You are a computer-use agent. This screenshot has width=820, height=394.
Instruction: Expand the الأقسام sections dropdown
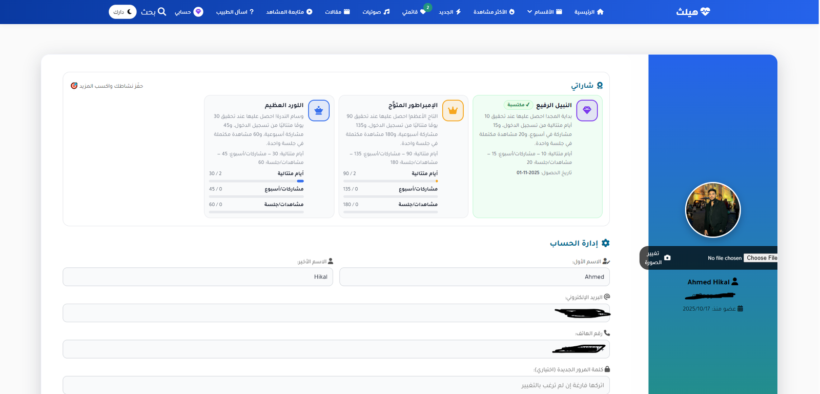tap(544, 12)
